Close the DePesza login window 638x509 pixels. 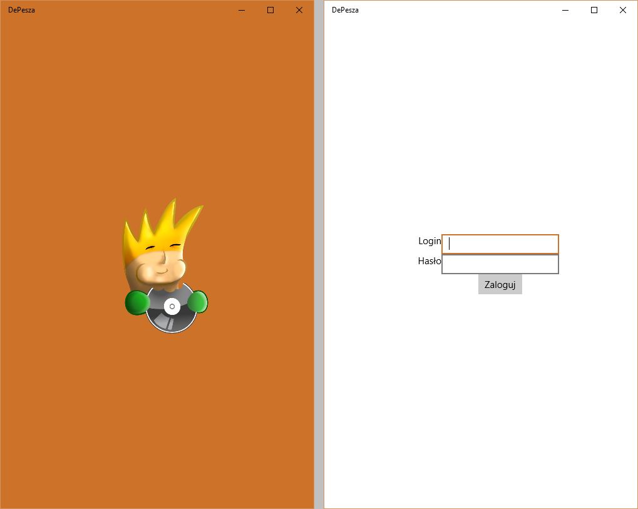click(622, 10)
